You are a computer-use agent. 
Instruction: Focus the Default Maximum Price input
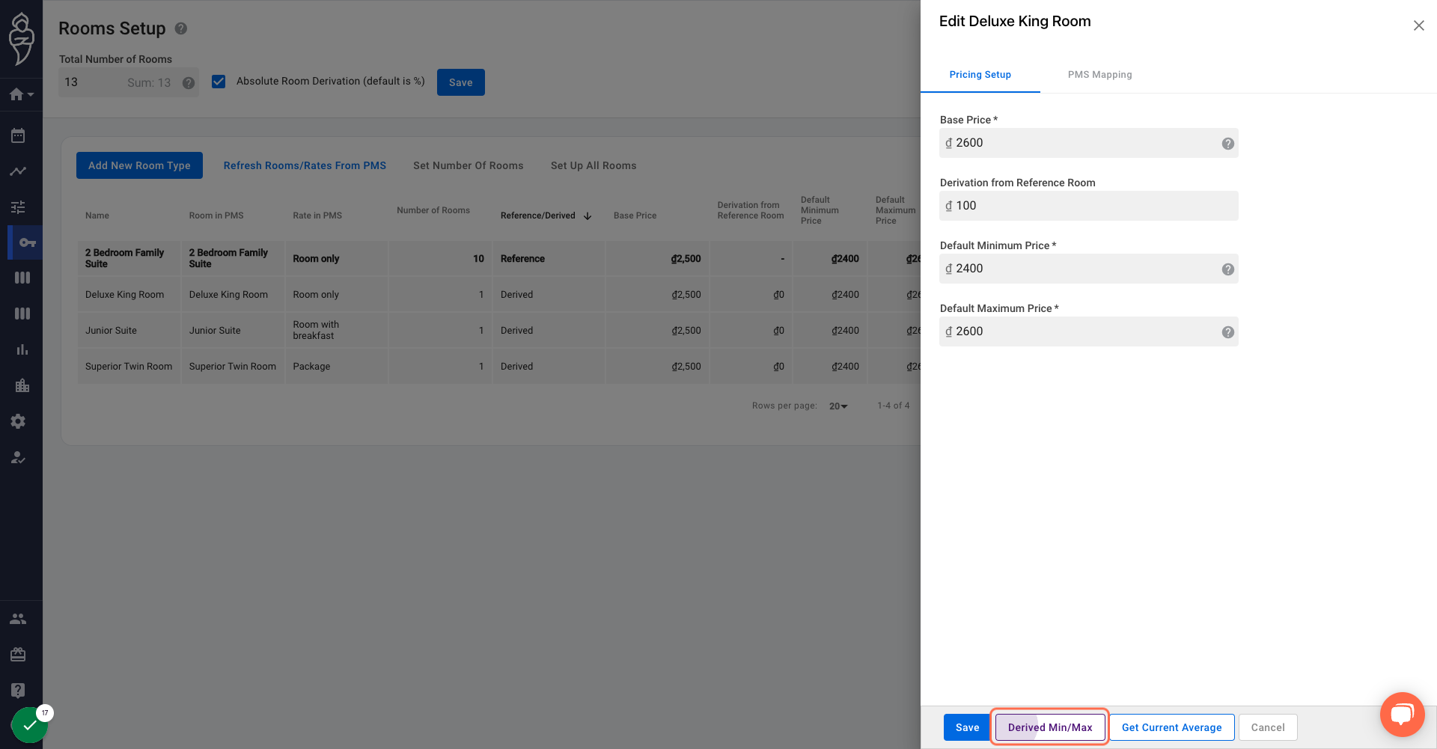click(1088, 331)
